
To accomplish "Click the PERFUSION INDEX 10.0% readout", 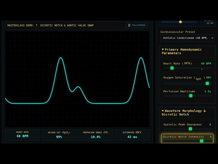I will (x=96, y=135).
